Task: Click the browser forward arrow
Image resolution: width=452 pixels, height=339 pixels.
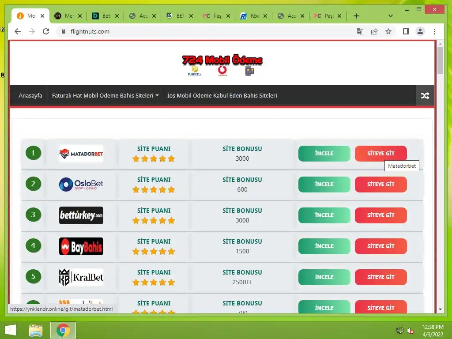Action: coord(32,31)
